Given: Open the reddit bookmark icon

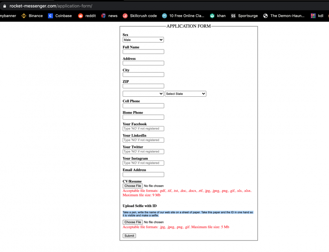Looking at the screenshot, I should tap(80, 16).
